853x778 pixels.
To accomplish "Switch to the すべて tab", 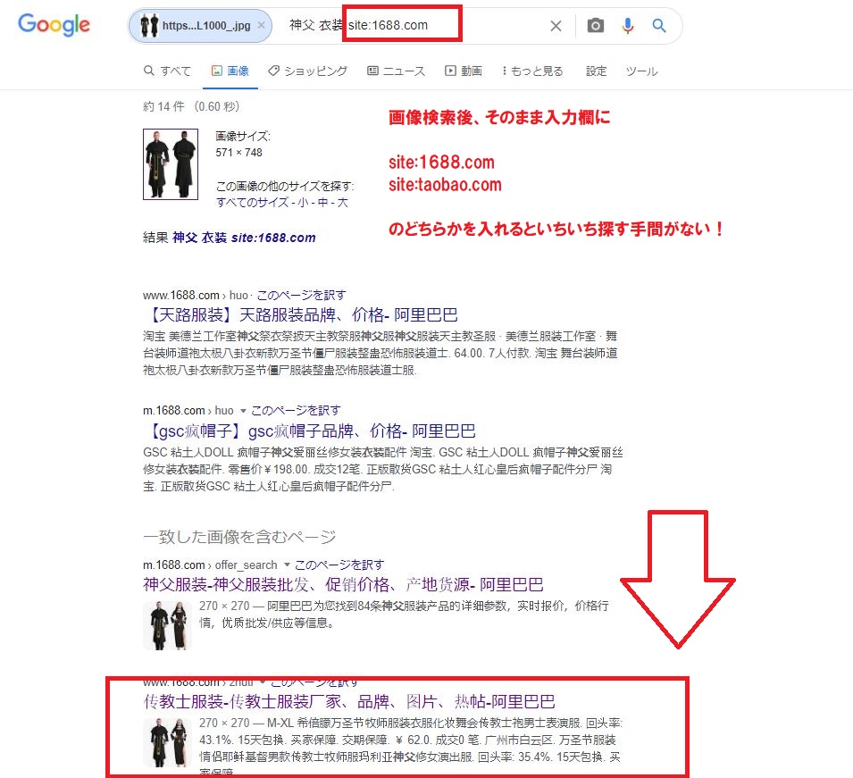I will pos(168,71).
